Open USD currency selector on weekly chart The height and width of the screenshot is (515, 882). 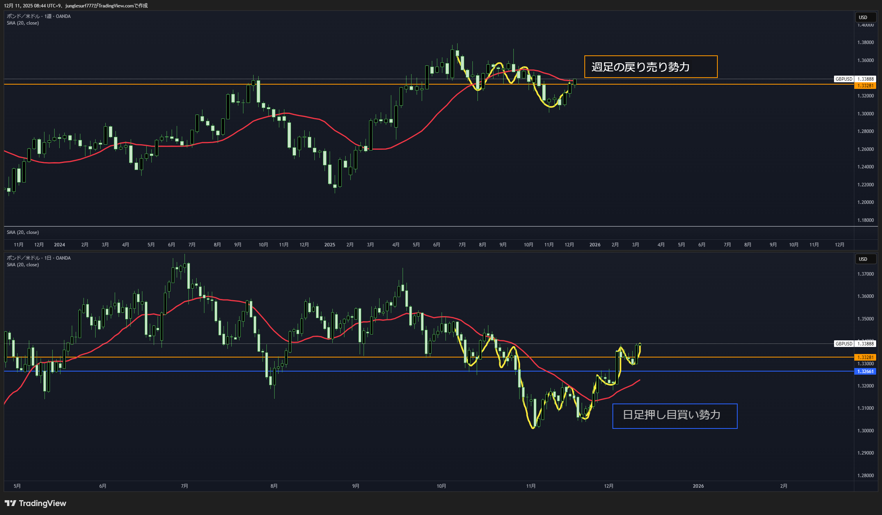865,17
